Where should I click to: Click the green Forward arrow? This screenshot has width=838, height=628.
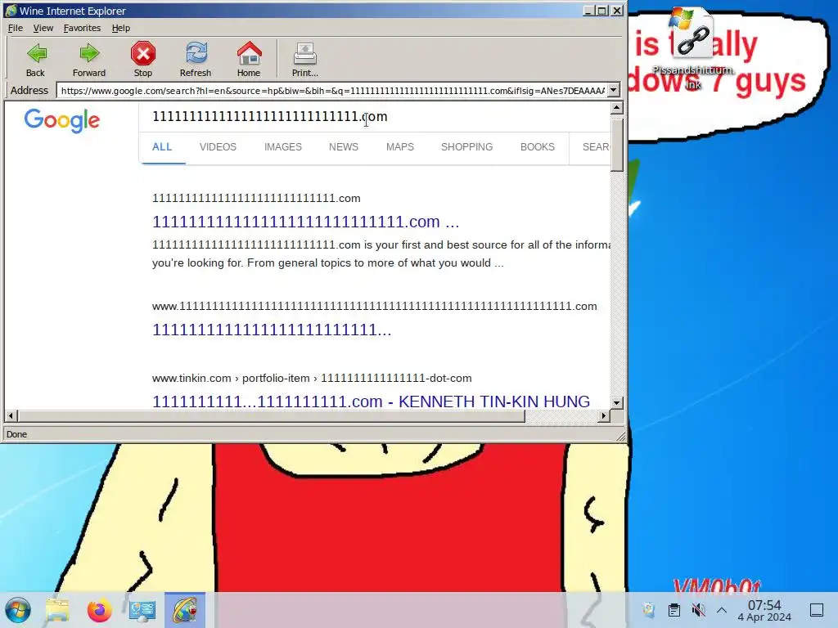tap(88, 59)
